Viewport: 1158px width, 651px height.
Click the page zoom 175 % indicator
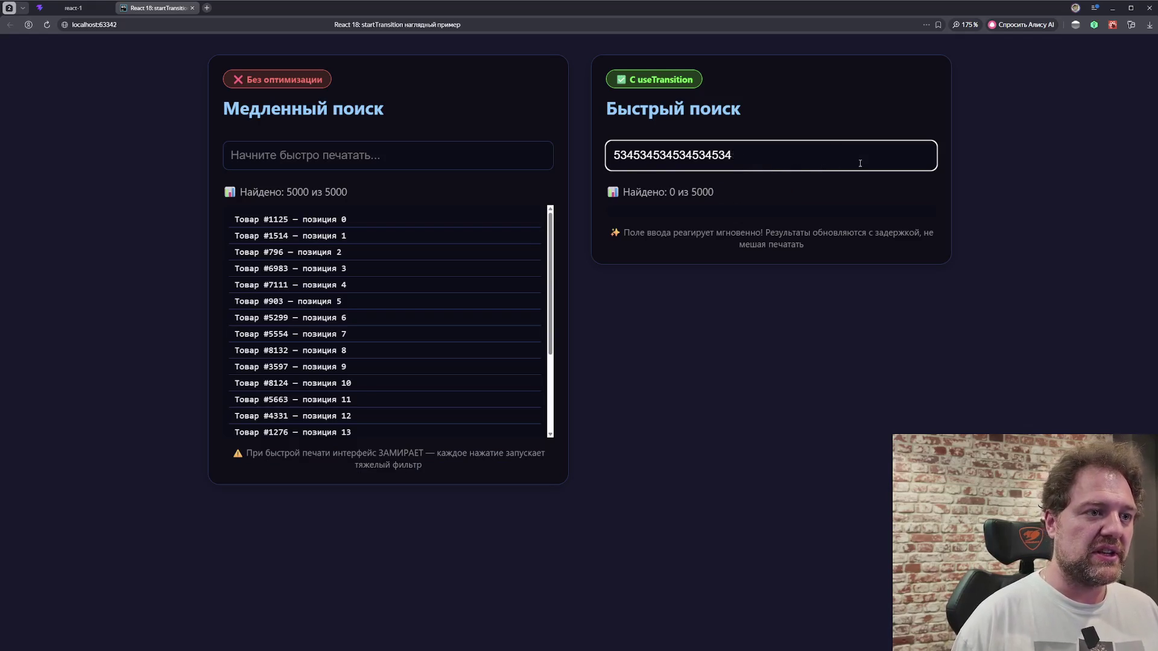[965, 25]
